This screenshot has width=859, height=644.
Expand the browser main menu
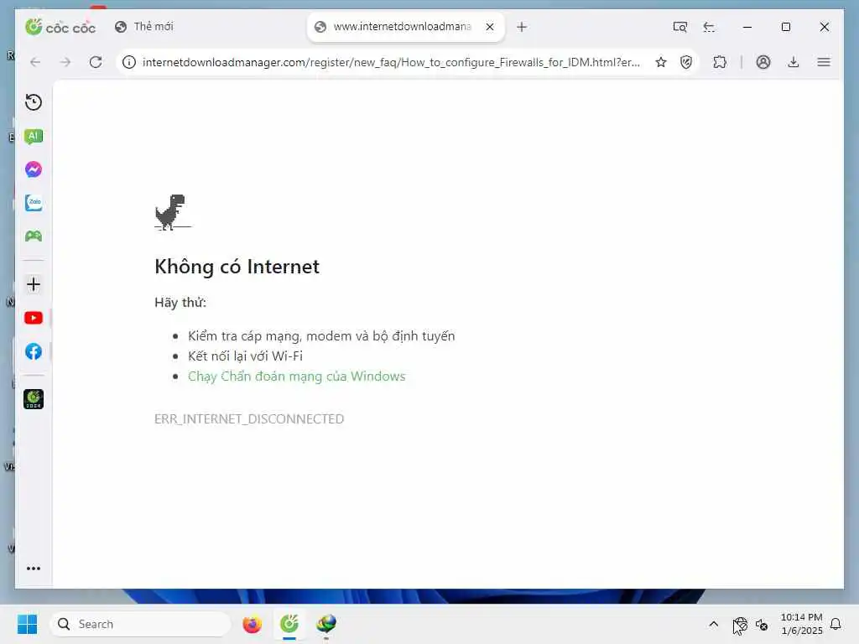824,62
